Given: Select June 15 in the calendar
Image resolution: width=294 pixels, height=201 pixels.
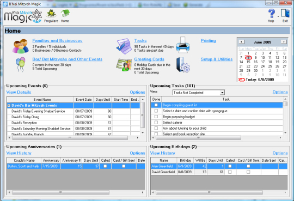Looking at the screenshot, I should pos(248,62).
